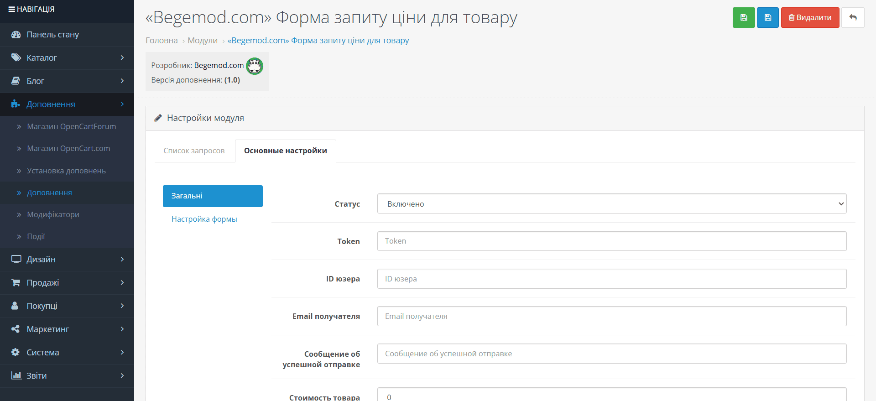Image resolution: width=876 pixels, height=401 pixels.
Task: Expand the Маркетинг menu chevron
Action: click(x=122, y=329)
